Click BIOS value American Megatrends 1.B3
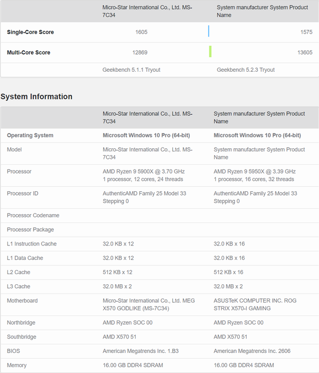Image resolution: width=319 pixels, height=373 pixels. 140,351
